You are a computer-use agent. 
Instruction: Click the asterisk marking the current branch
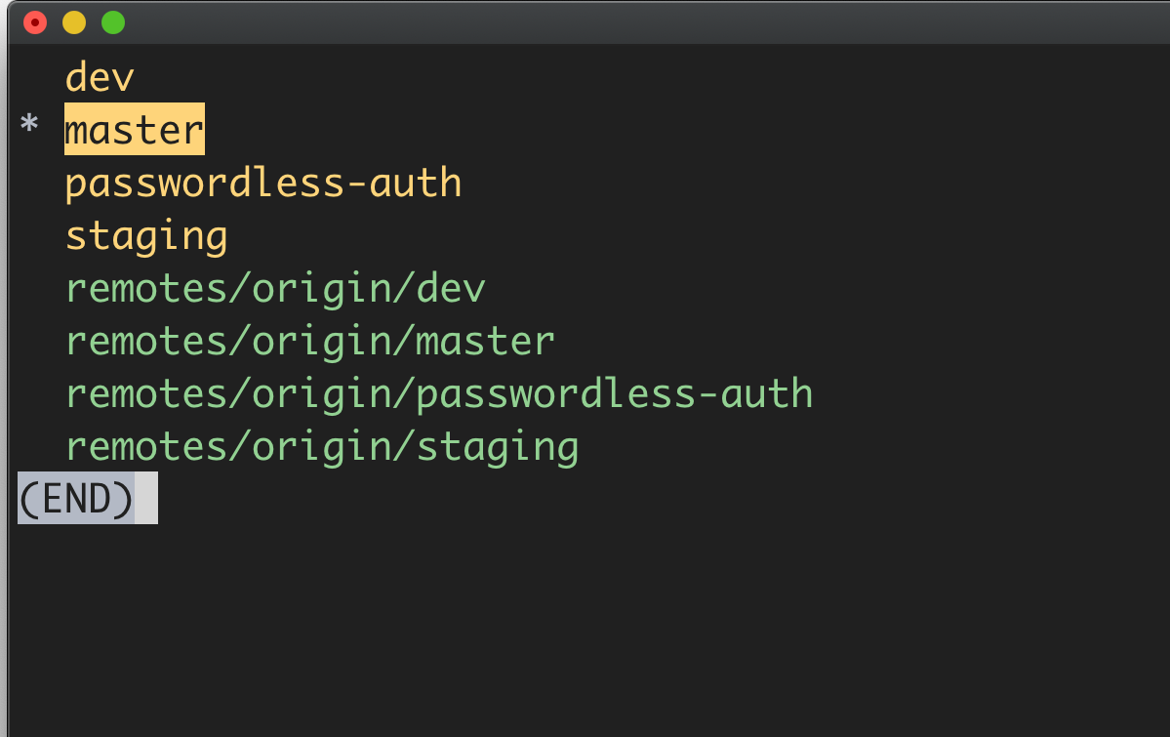pos(29,125)
